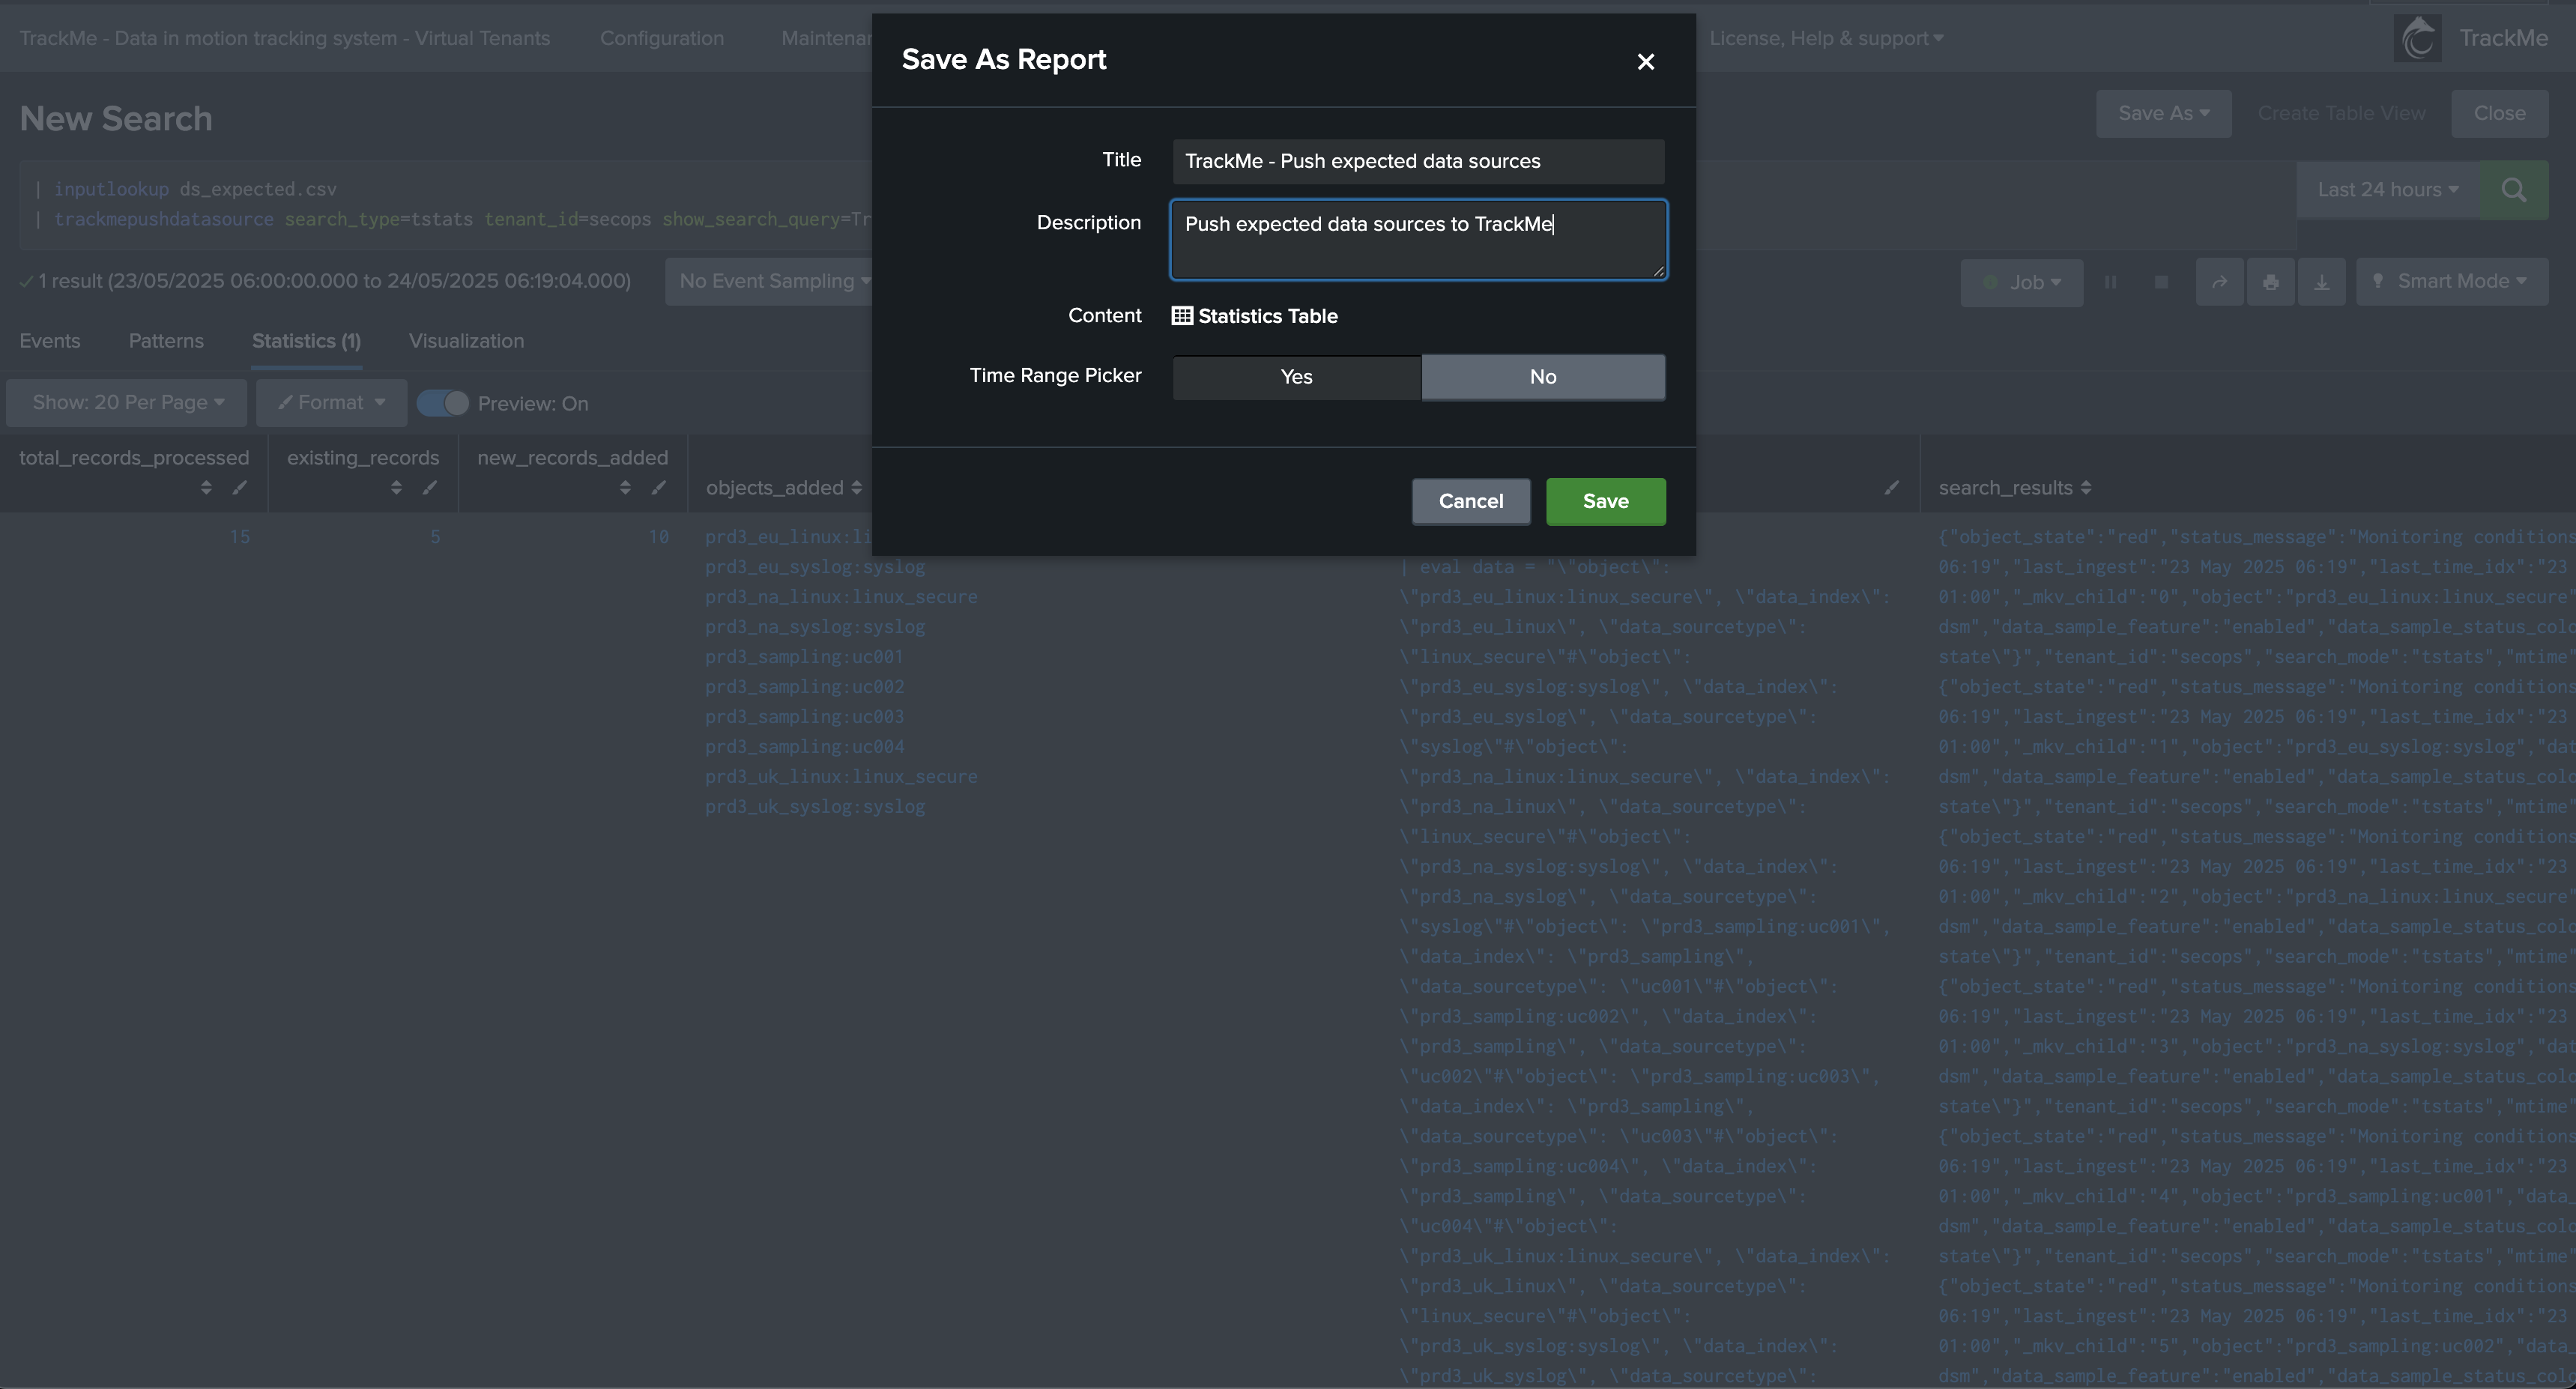2576x1389 pixels.
Task: Click into the Title input field
Action: click(1417, 162)
